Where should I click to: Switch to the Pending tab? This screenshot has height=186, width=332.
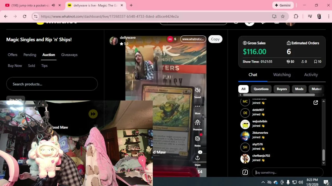click(30, 55)
